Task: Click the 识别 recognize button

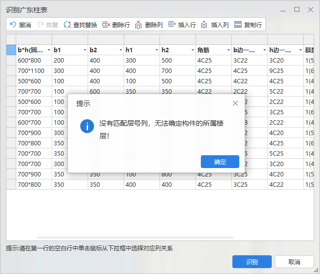Action: click(x=252, y=262)
